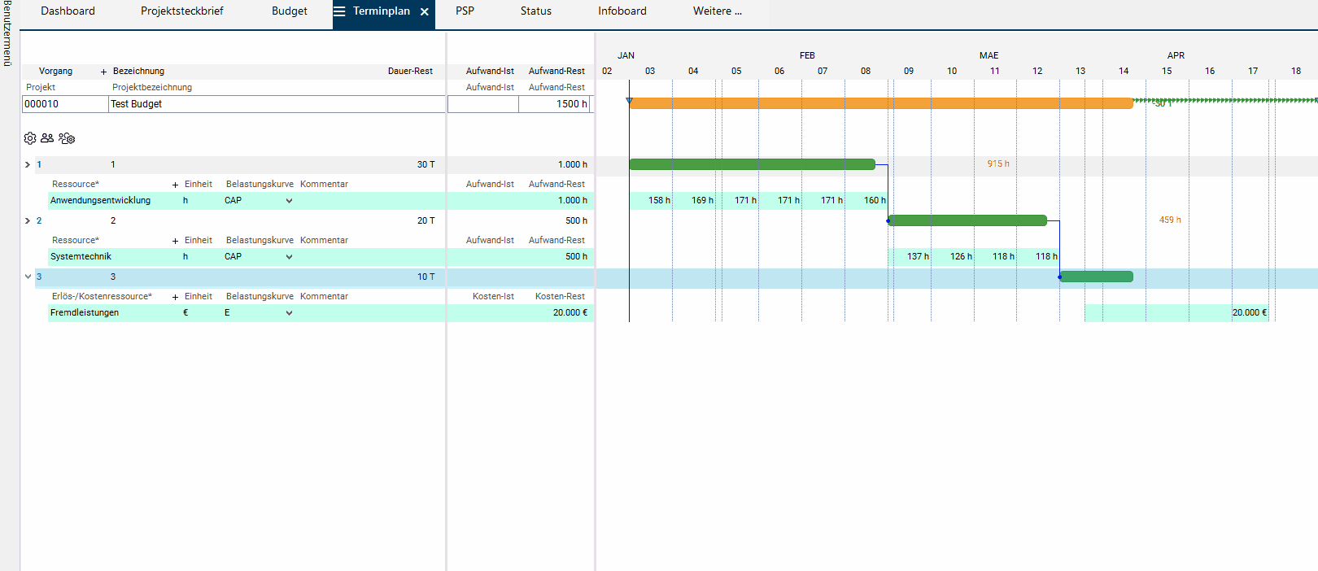Expand task row 2

click(x=28, y=220)
